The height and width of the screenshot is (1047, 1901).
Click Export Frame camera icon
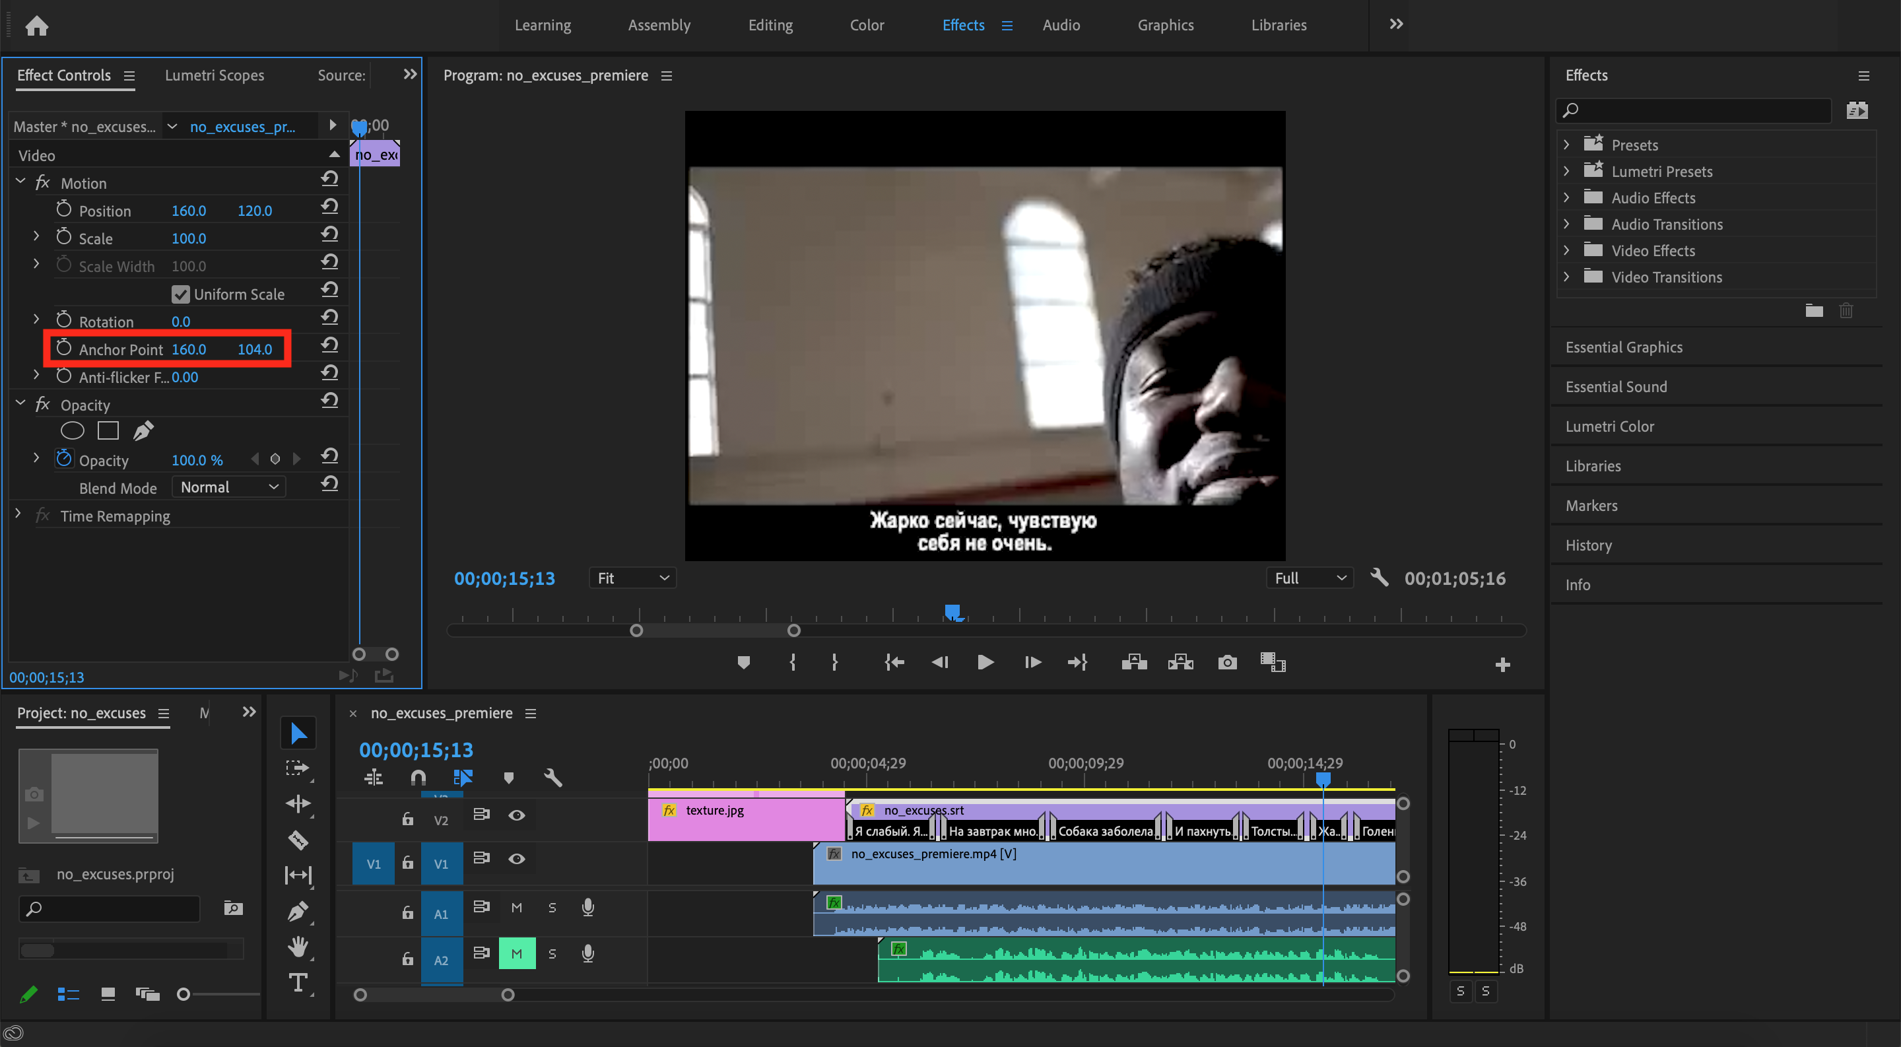tap(1226, 663)
